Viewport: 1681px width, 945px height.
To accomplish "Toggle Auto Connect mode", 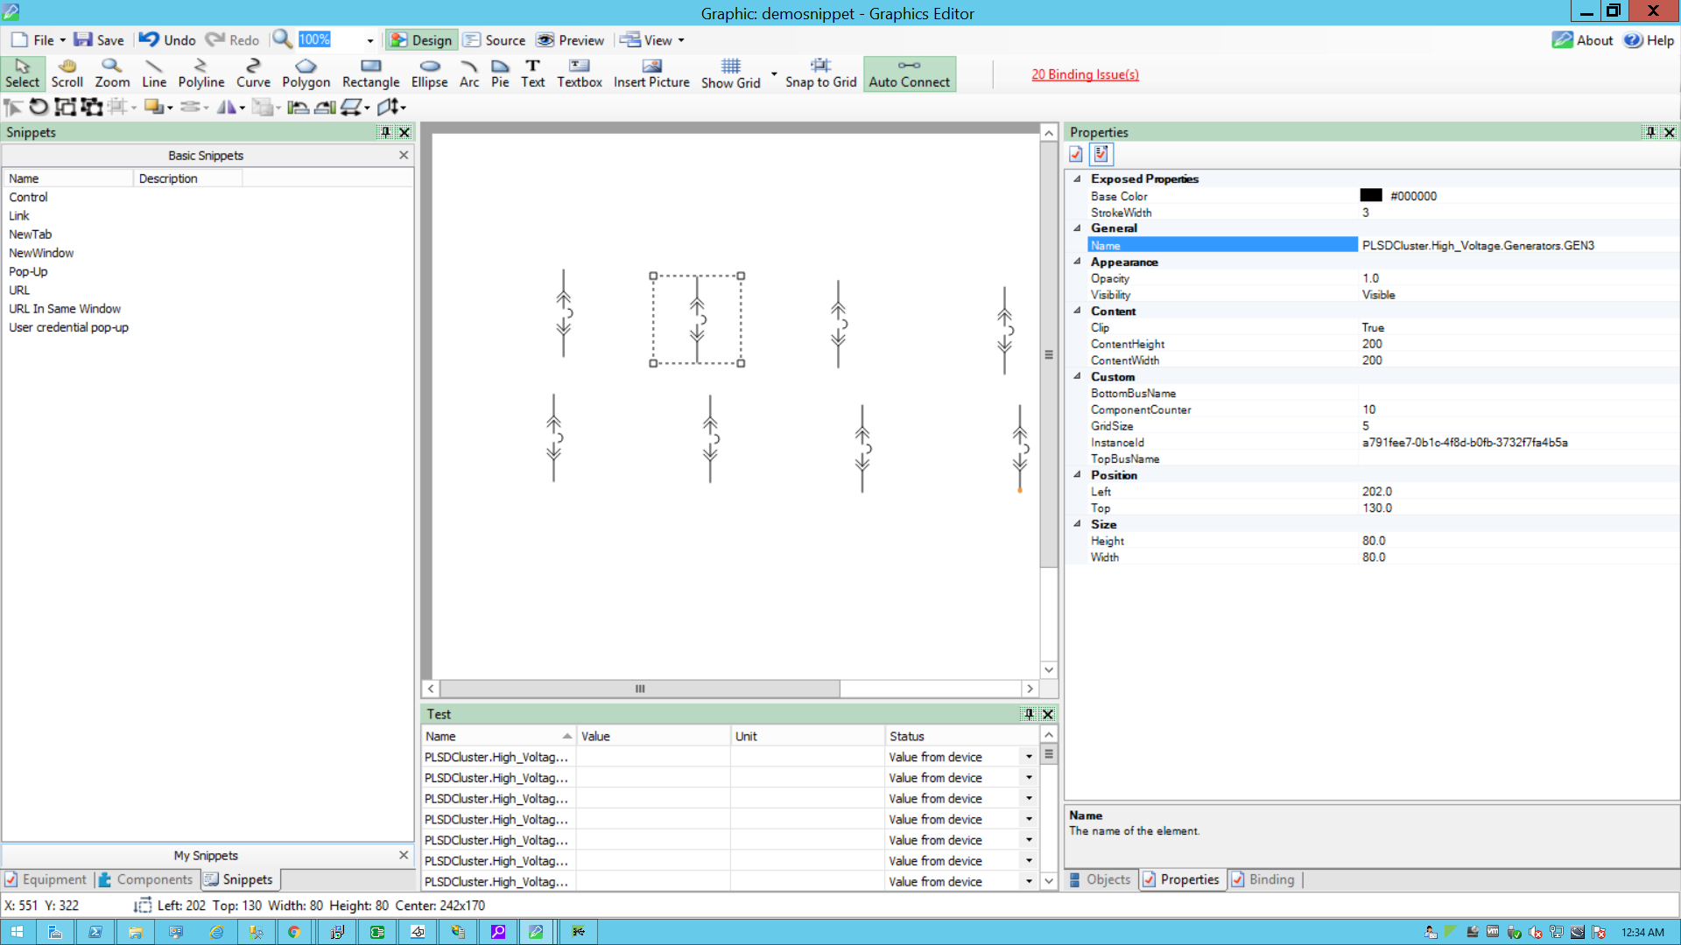I will coord(909,73).
